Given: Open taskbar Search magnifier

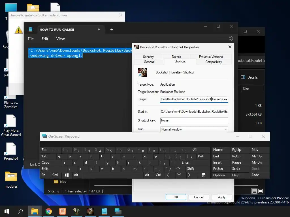Looking at the screenshot, I should coord(20,211).
